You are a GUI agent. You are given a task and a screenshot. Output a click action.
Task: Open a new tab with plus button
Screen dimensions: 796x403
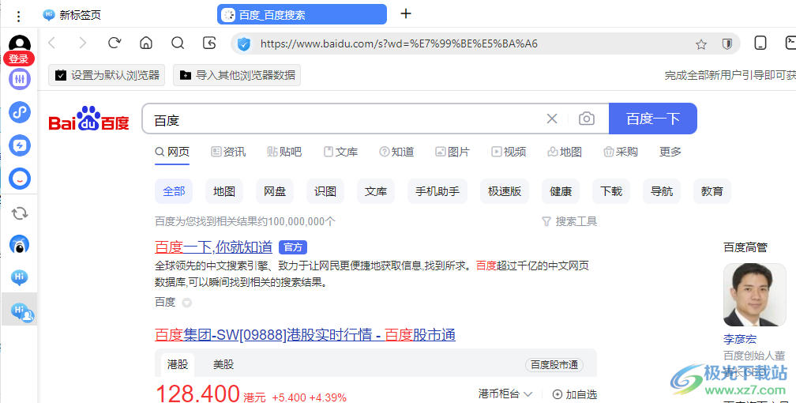pos(406,13)
